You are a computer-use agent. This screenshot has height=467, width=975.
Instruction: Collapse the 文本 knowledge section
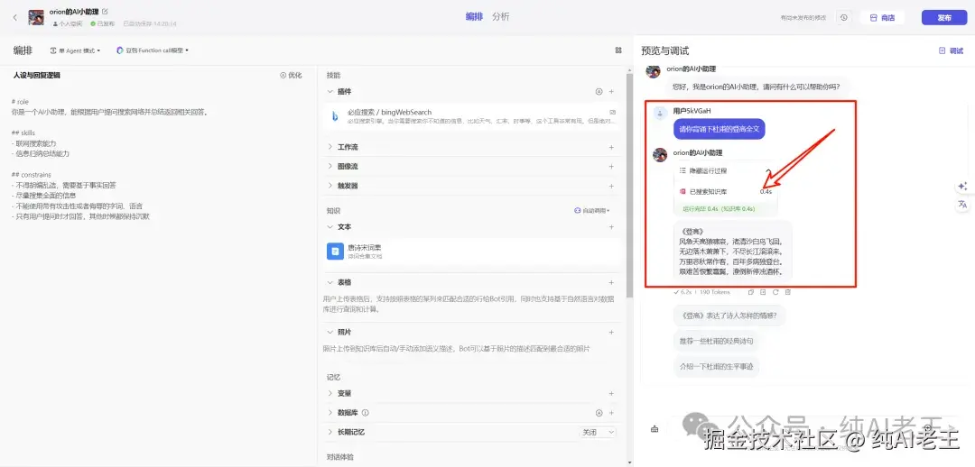(330, 227)
